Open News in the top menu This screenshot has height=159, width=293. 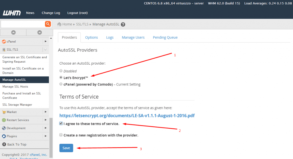pos(30,13)
